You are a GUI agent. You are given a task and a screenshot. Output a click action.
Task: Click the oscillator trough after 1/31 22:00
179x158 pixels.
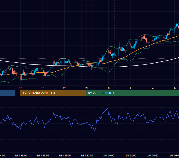(x=95, y=130)
